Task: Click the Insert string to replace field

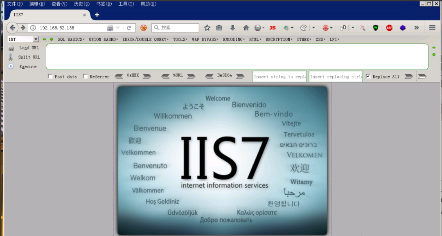Action: point(280,76)
